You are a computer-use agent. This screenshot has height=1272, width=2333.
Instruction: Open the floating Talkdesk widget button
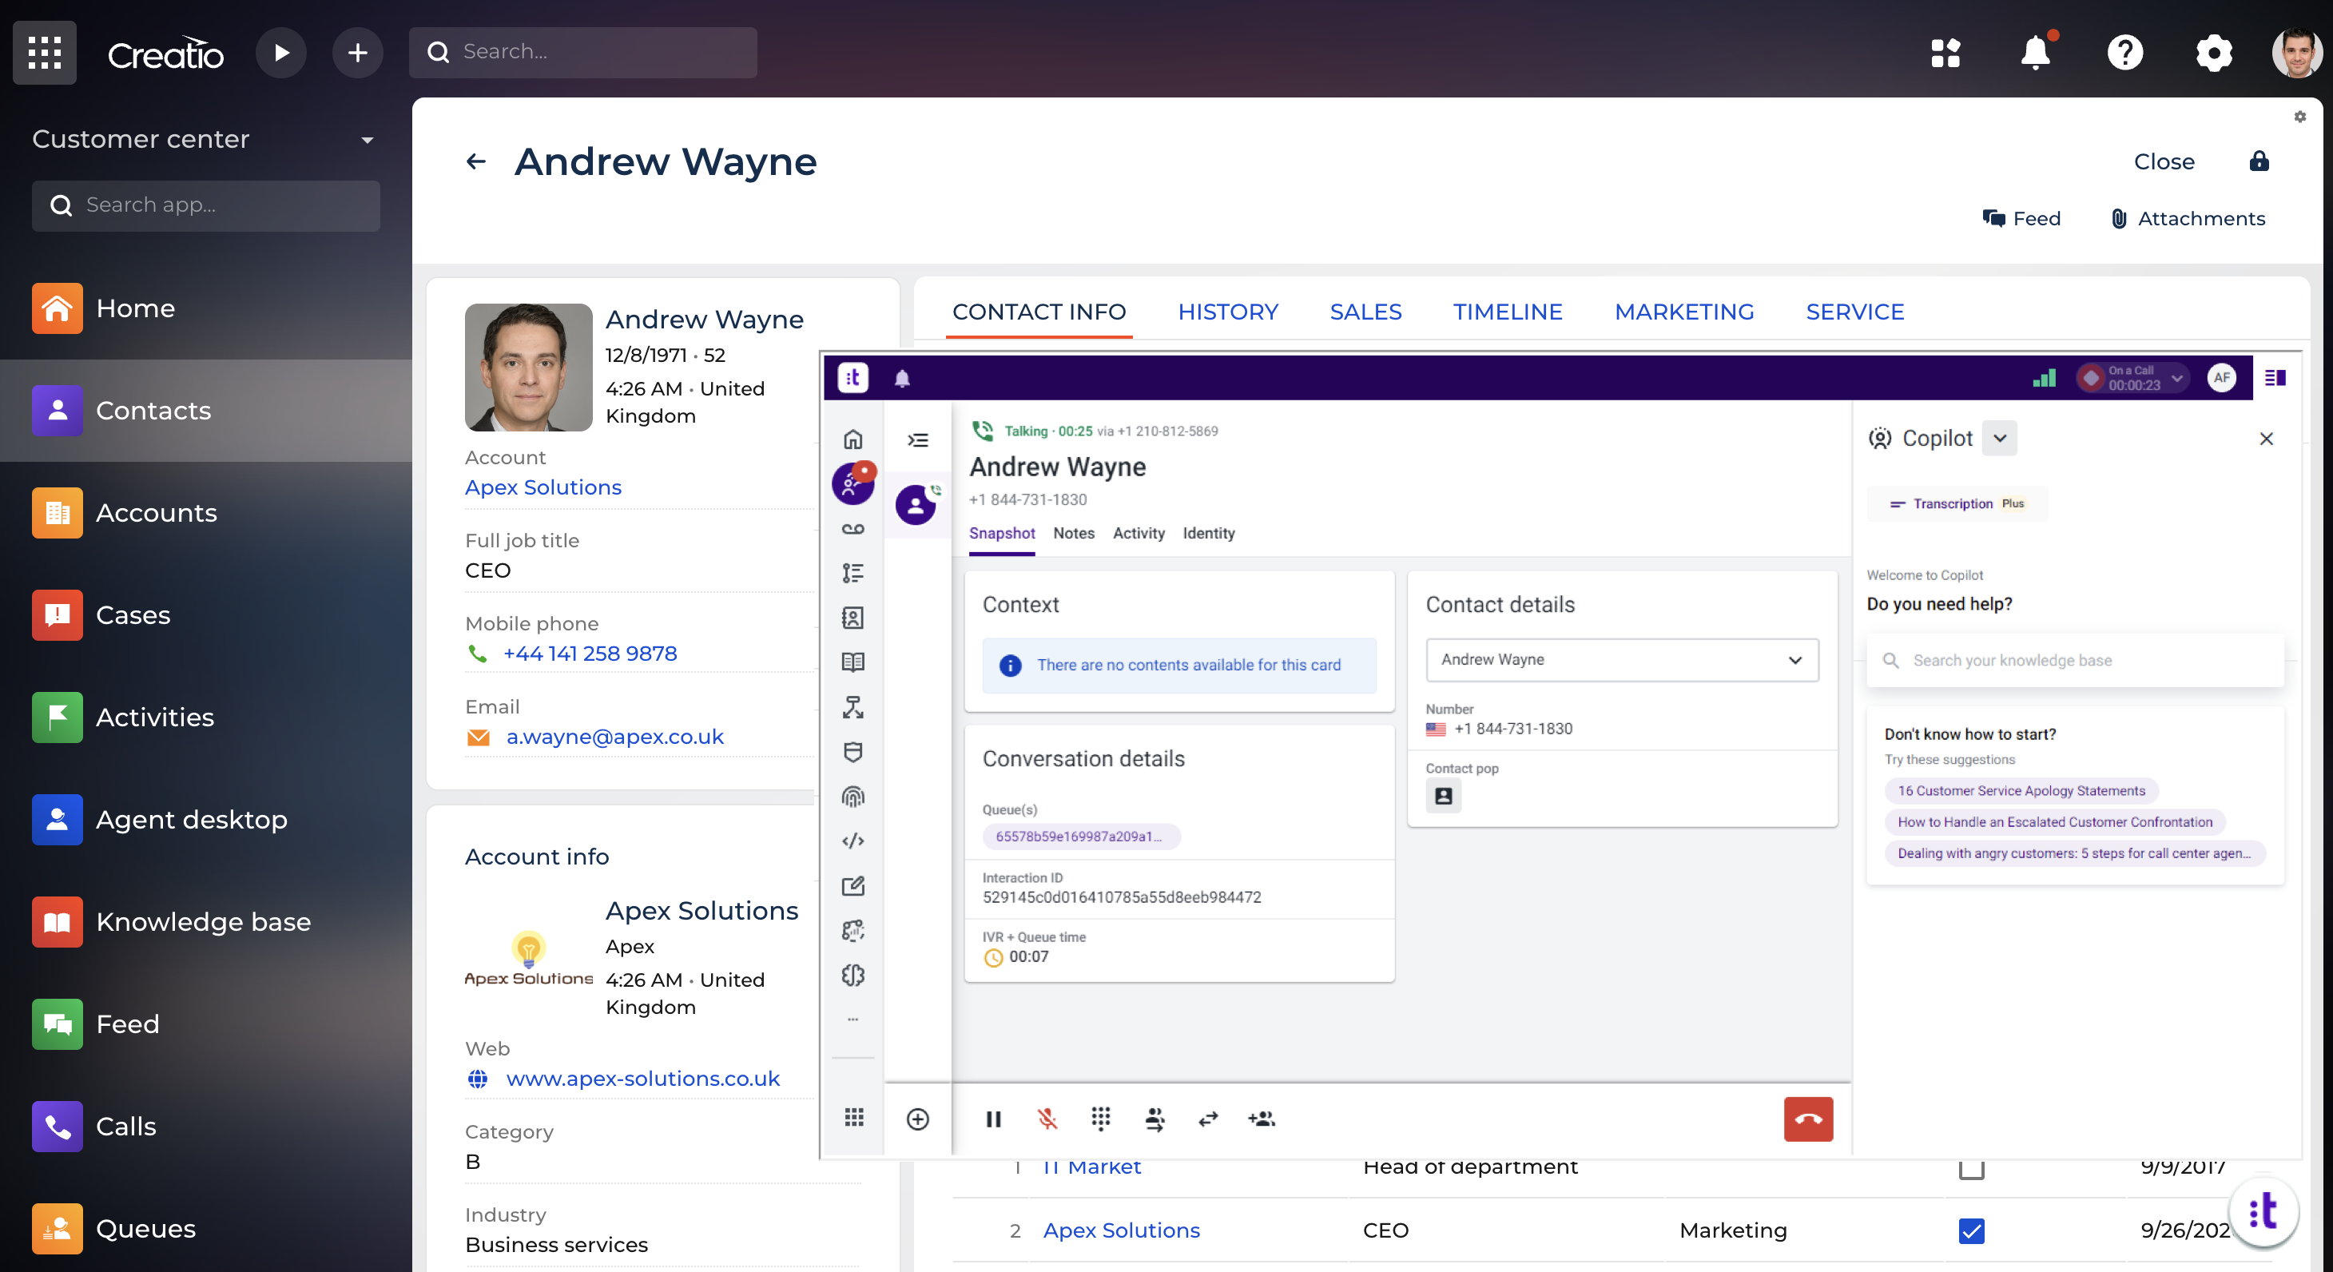(x=2263, y=1211)
